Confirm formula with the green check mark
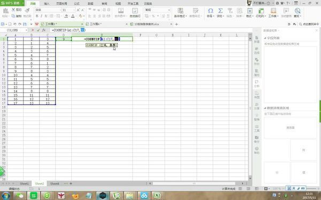321x200 pixels. [x=38, y=30]
